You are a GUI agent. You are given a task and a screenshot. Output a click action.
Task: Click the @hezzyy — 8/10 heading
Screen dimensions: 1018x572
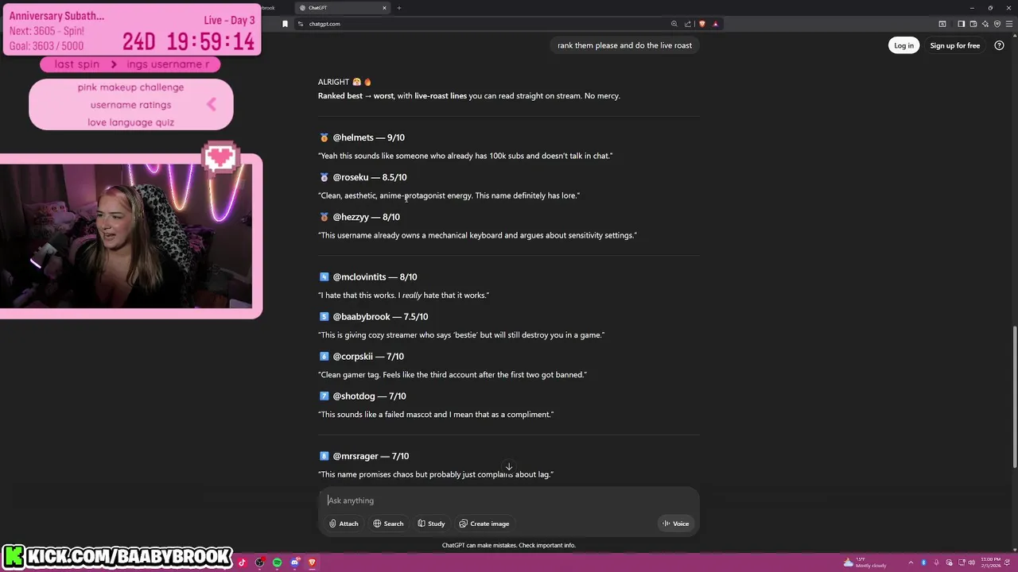(x=366, y=217)
